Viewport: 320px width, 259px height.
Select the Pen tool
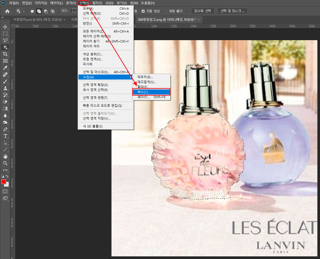pos(5,129)
